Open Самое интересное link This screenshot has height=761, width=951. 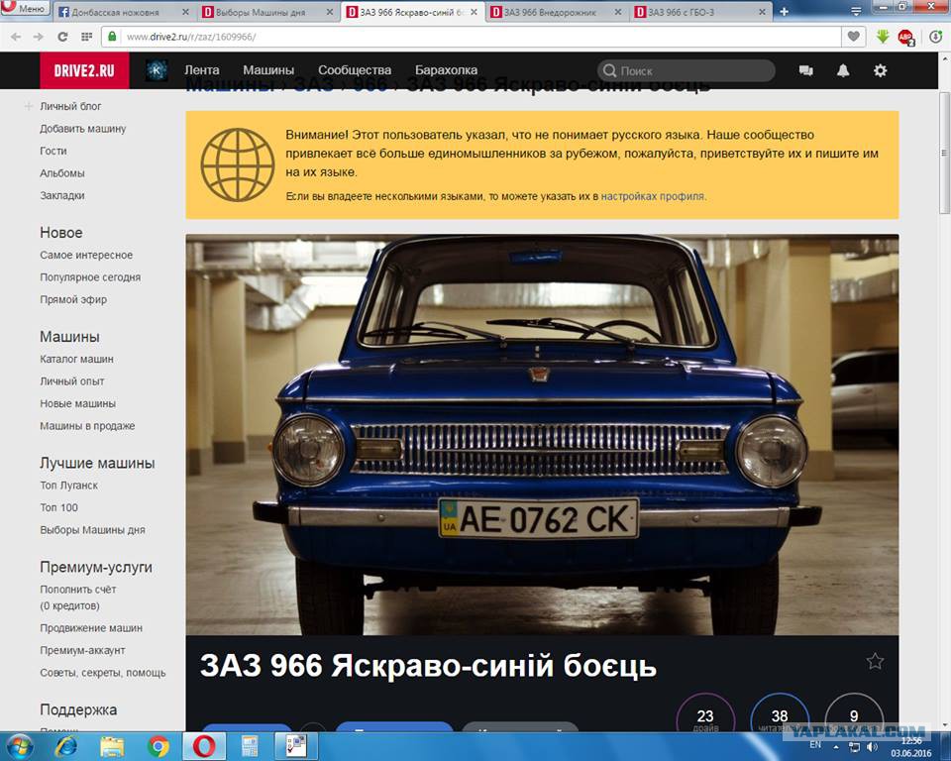pyautogui.click(x=86, y=255)
